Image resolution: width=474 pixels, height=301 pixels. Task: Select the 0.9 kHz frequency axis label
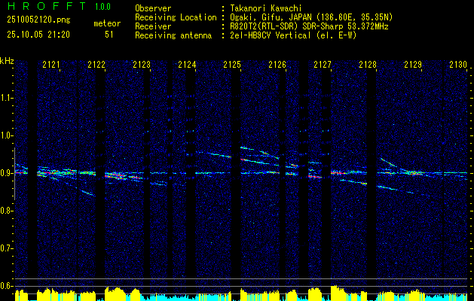tap(8, 173)
